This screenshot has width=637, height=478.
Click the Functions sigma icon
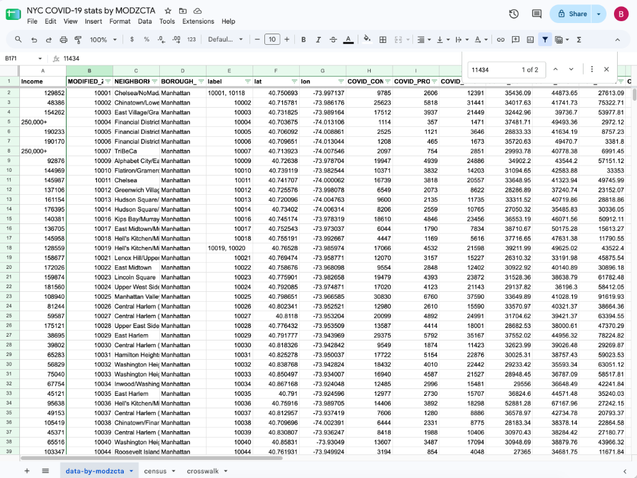click(579, 39)
